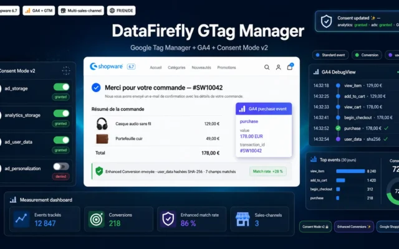Click the Consent updated shield icon
This screenshot has width=399, height=249.
(x=326, y=21)
